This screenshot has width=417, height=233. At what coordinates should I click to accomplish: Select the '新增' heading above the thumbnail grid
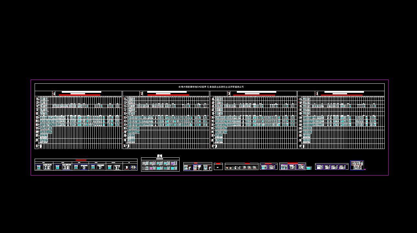point(159,156)
